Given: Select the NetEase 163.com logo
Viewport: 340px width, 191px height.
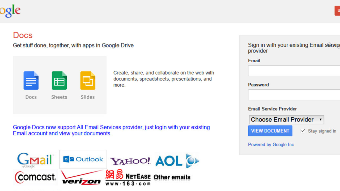Looking at the screenshot, I should [x=128, y=177].
